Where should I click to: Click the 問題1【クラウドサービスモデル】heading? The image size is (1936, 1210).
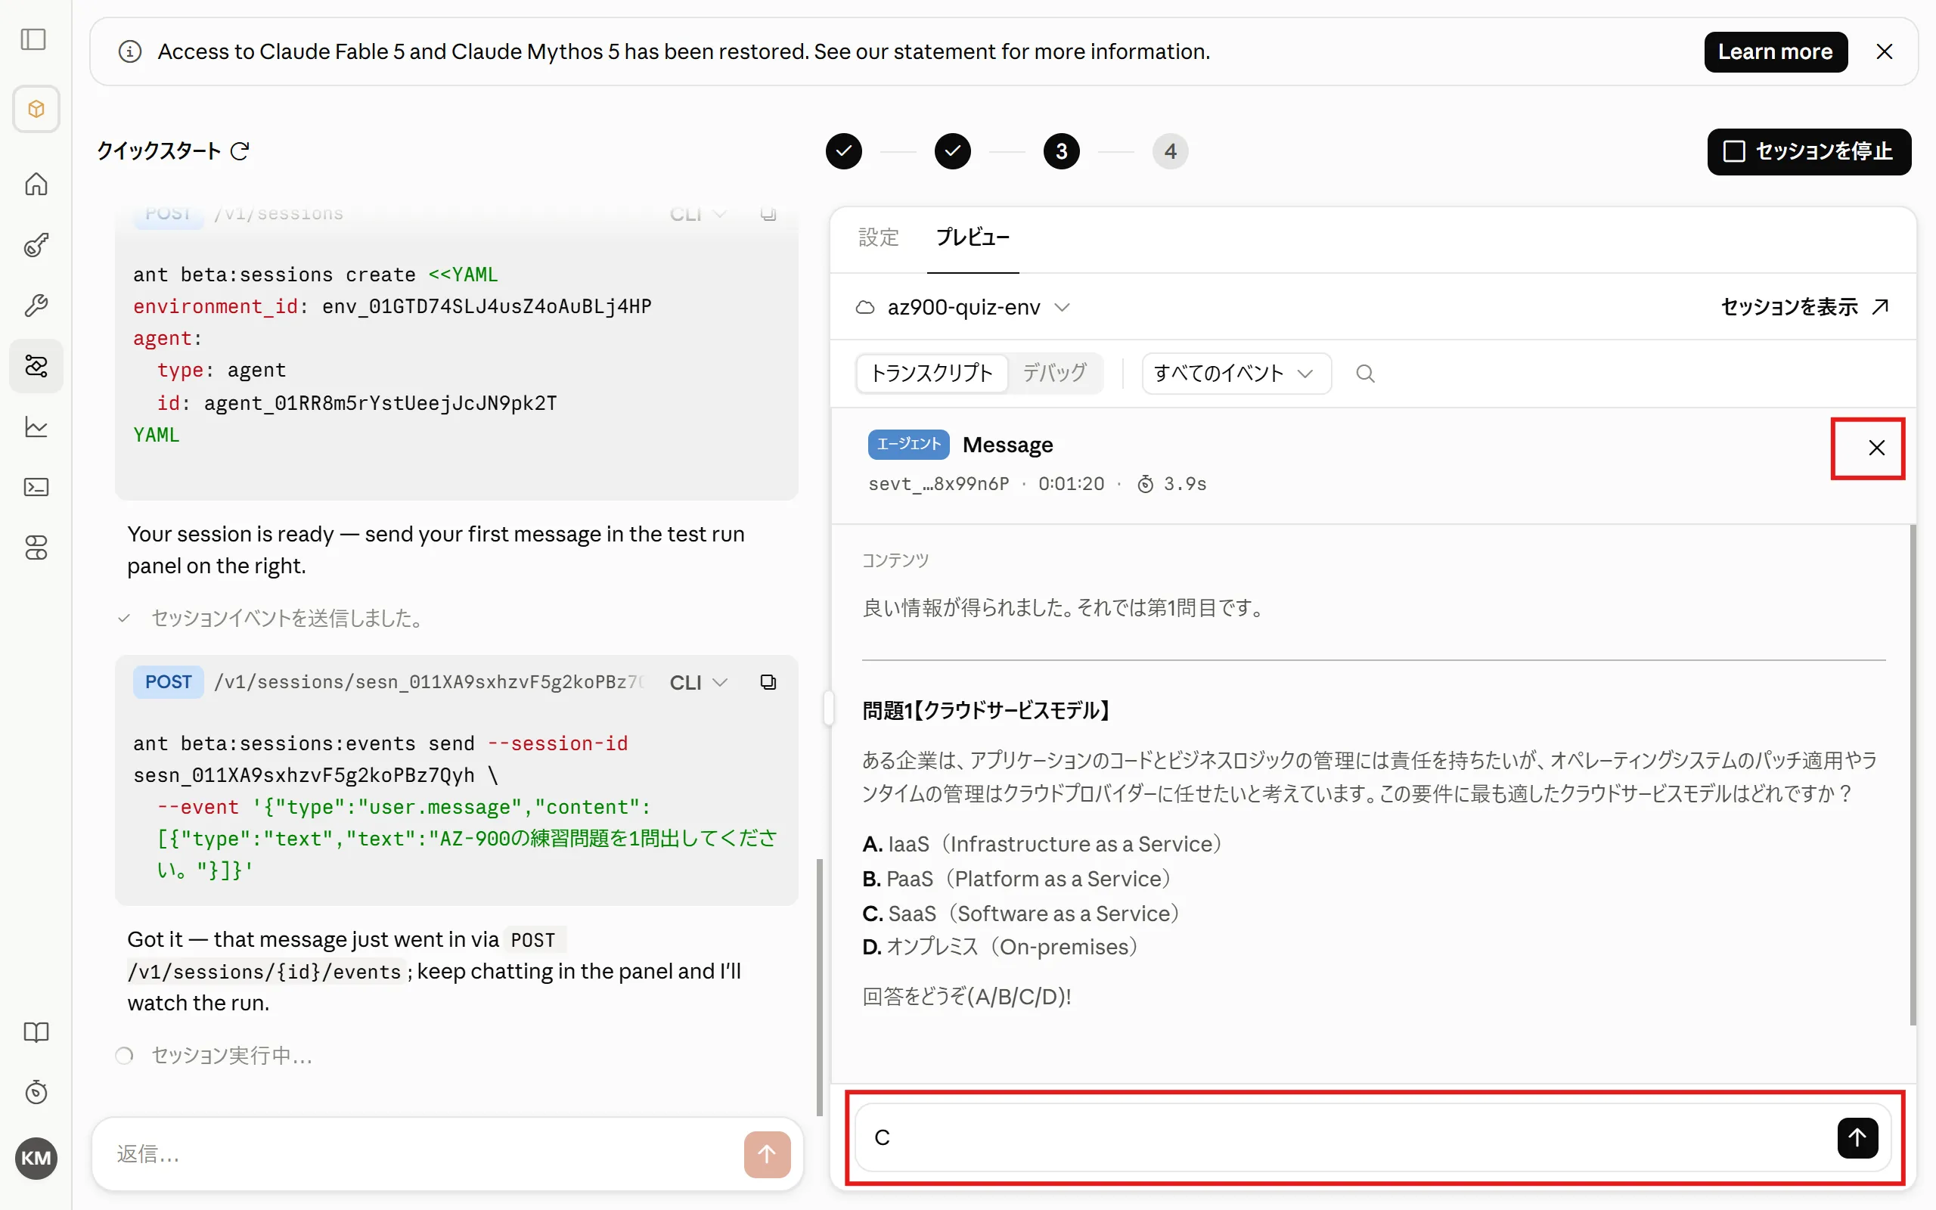(x=985, y=711)
